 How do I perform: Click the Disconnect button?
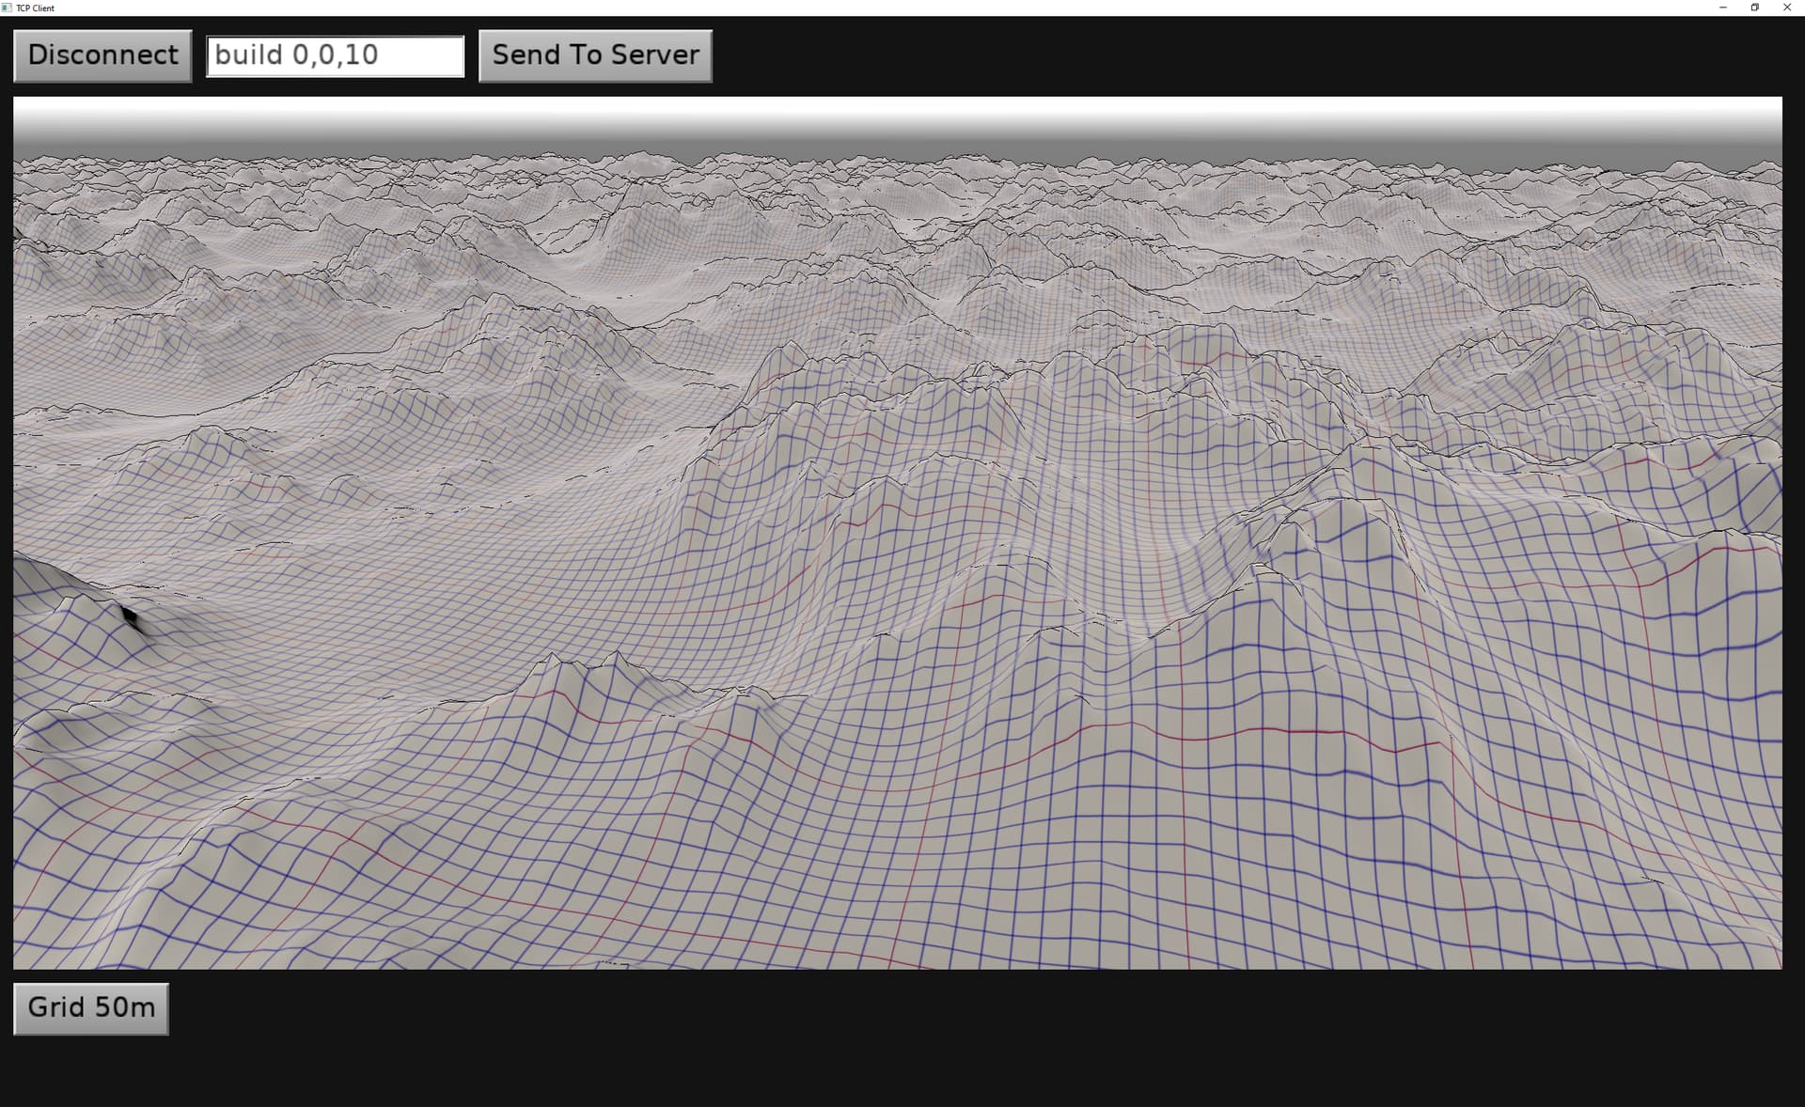click(x=102, y=55)
